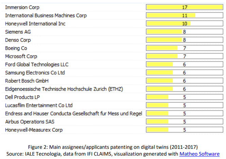Viewport: 226px width, 159px height.
Task: Click the Denso Corp bar showing 8
Action: (184, 40)
